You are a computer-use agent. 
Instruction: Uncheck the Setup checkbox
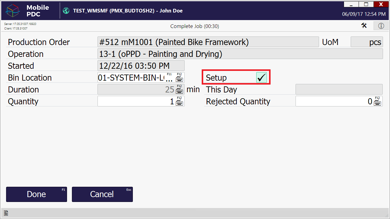pyautogui.click(x=261, y=78)
